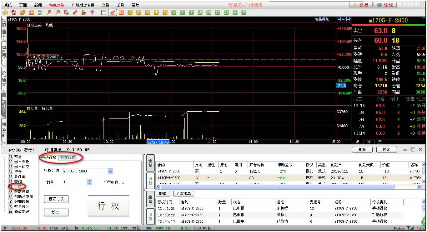Screen dimensions: 427x232
Task: Click the green refresh arrows icon
Action: (x=40, y=12)
